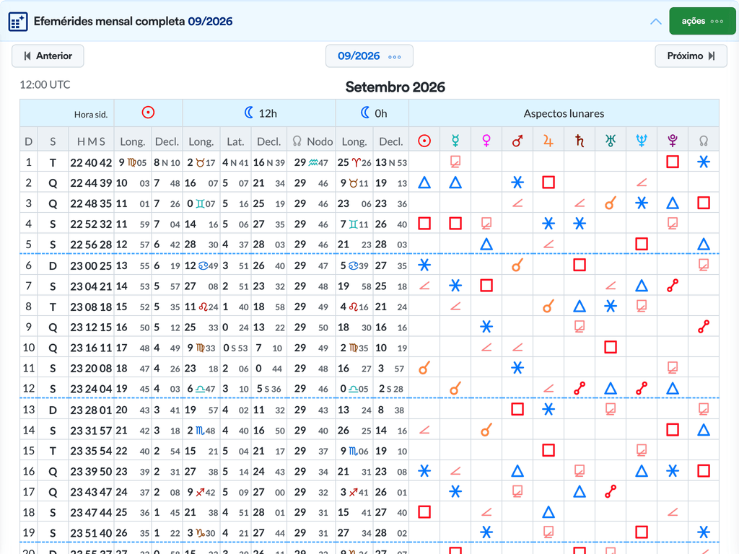
Task: Go to the Anterior month
Action: [48, 56]
